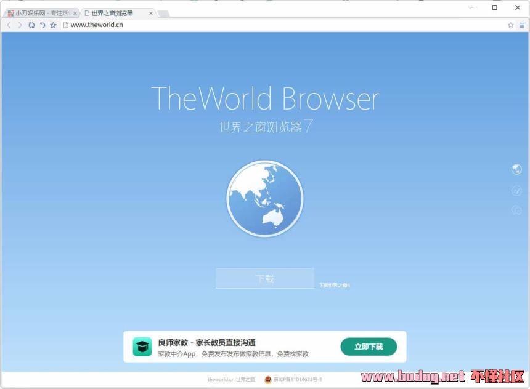This screenshot has width=530, height=389.
Task: Open a new tab
Action: (x=163, y=14)
